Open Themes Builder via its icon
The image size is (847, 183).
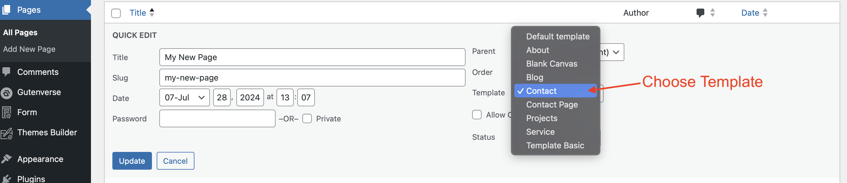pyautogui.click(x=6, y=133)
